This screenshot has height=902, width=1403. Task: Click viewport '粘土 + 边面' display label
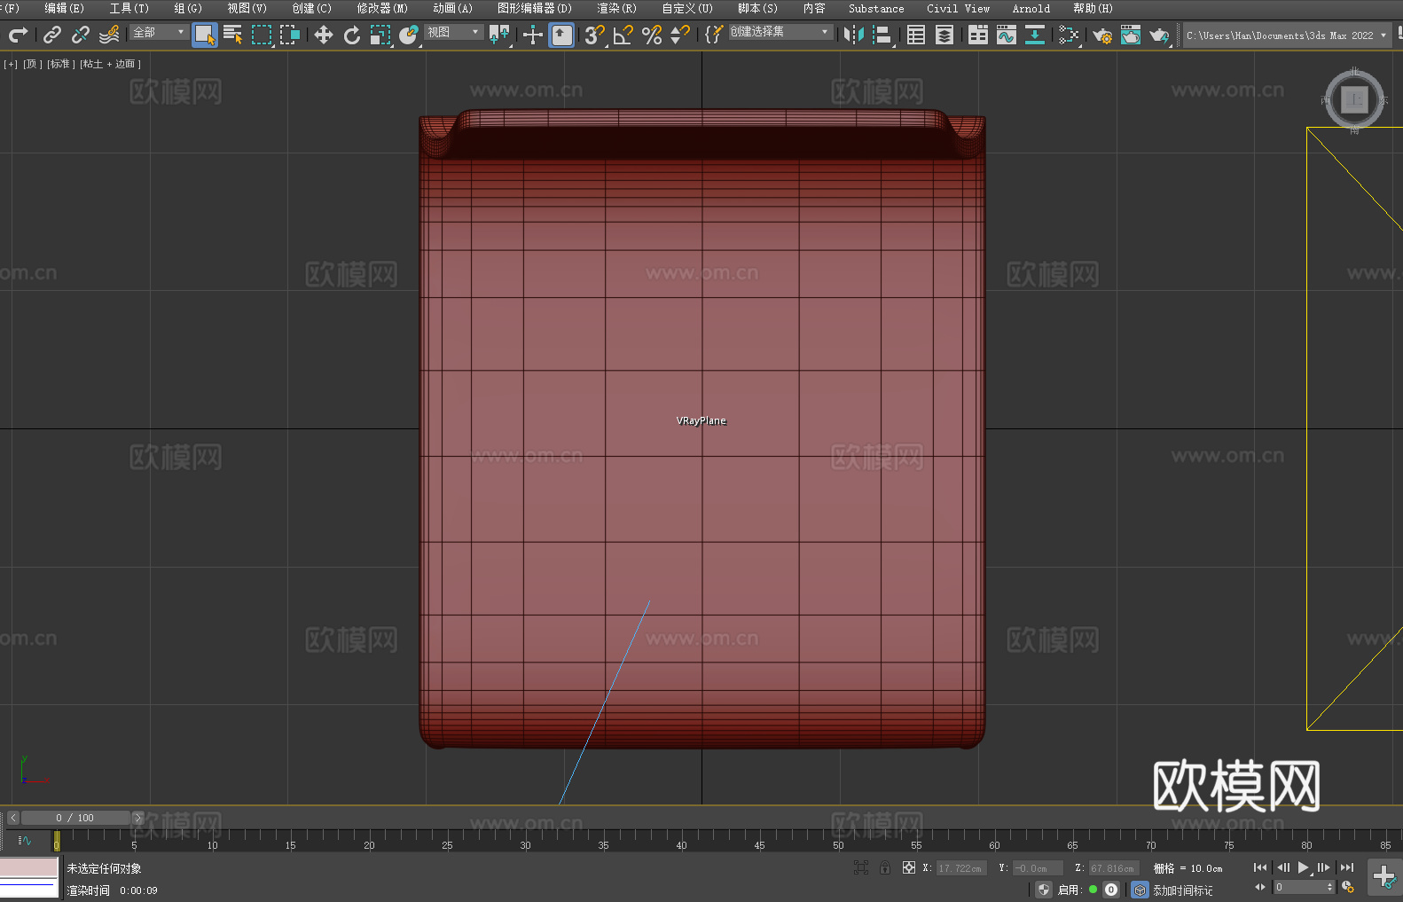pyautogui.click(x=111, y=64)
